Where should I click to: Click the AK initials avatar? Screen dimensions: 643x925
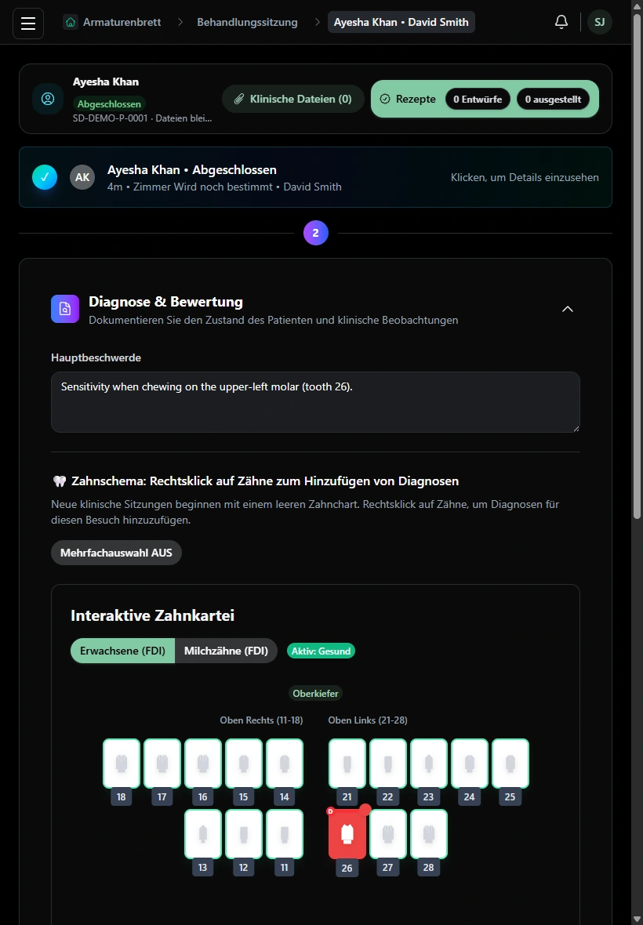click(82, 177)
